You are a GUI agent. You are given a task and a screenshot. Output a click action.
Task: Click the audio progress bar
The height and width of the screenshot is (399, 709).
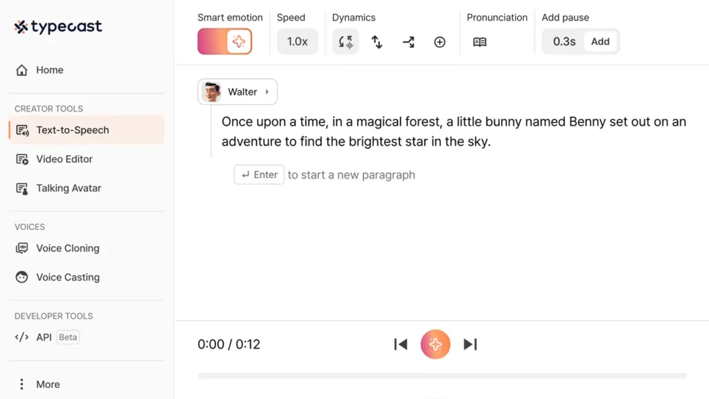pyautogui.click(x=442, y=376)
